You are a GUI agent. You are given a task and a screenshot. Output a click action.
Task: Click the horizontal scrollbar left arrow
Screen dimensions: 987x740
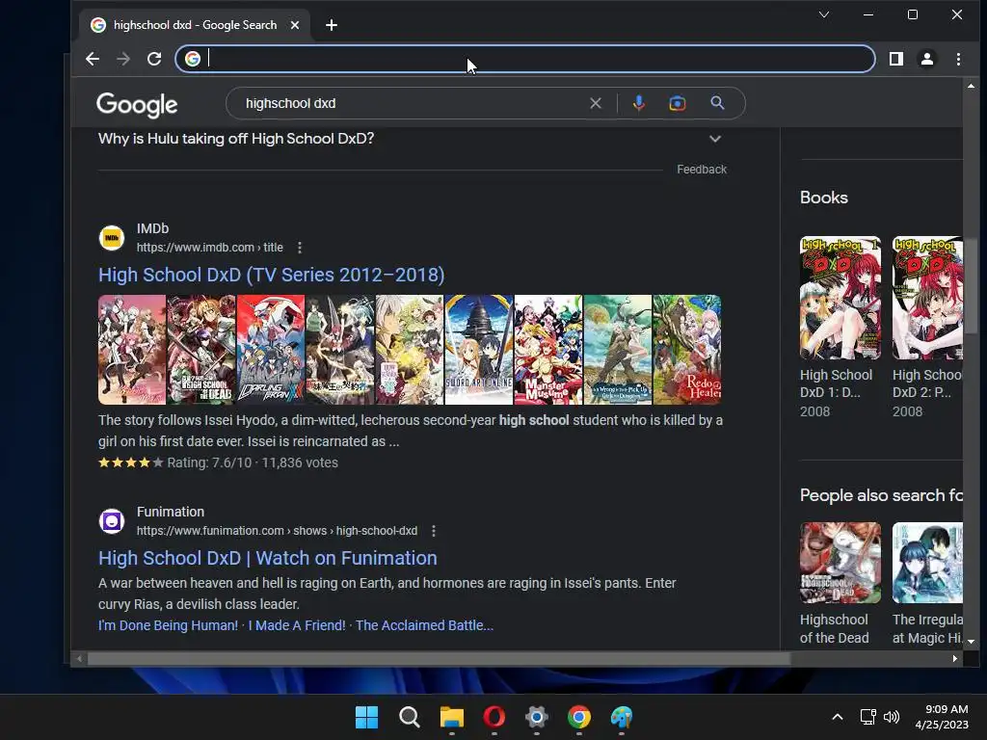[79, 659]
